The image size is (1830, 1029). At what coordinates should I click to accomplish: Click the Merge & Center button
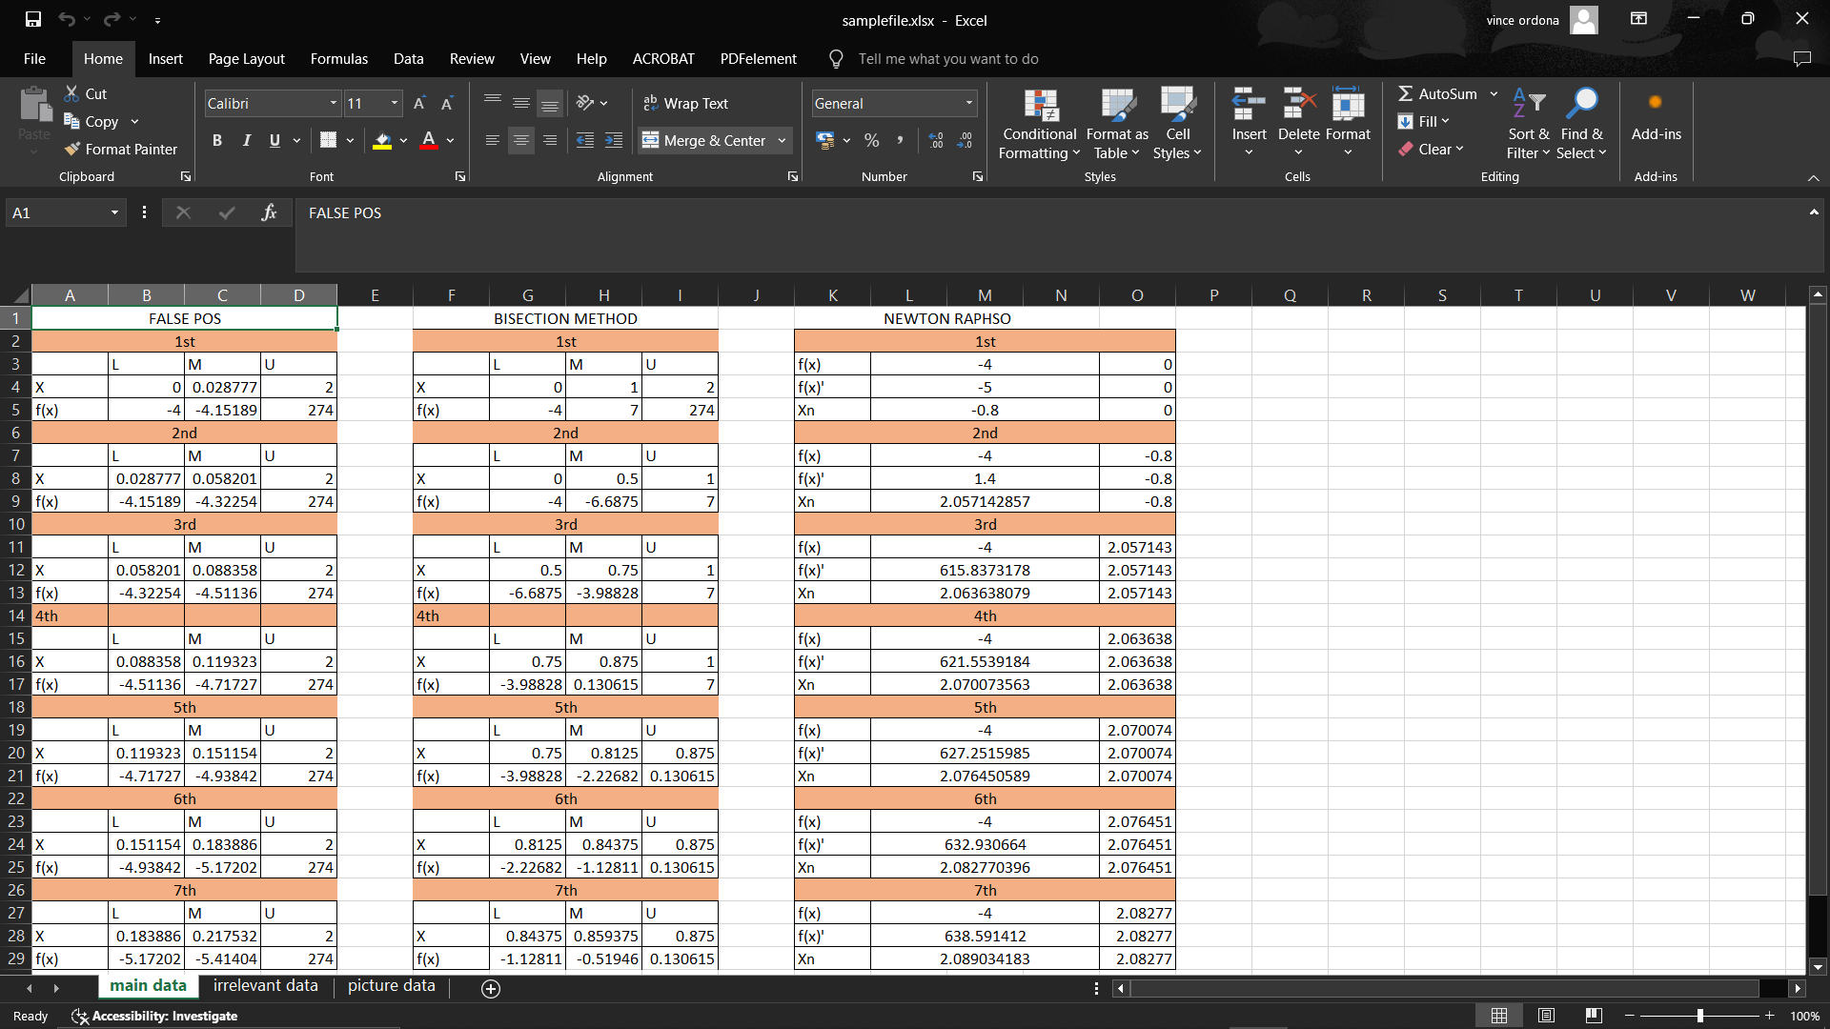click(x=705, y=139)
